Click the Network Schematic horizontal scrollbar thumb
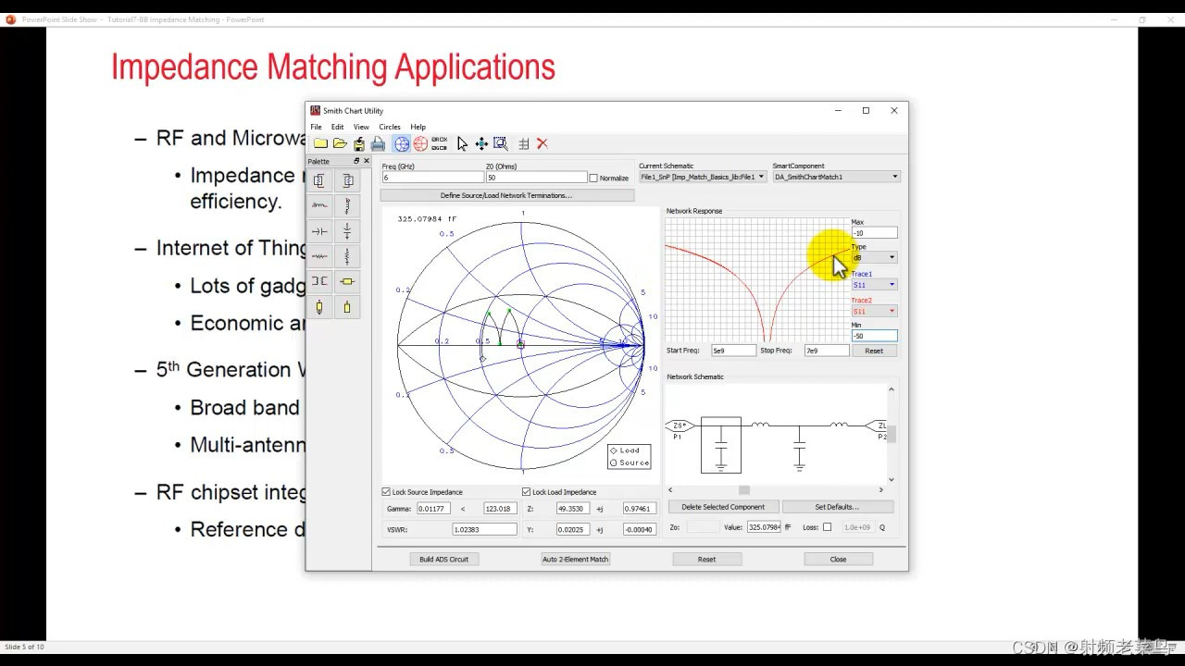Image resolution: width=1185 pixels, height=666 pixels. coord(743,490)
